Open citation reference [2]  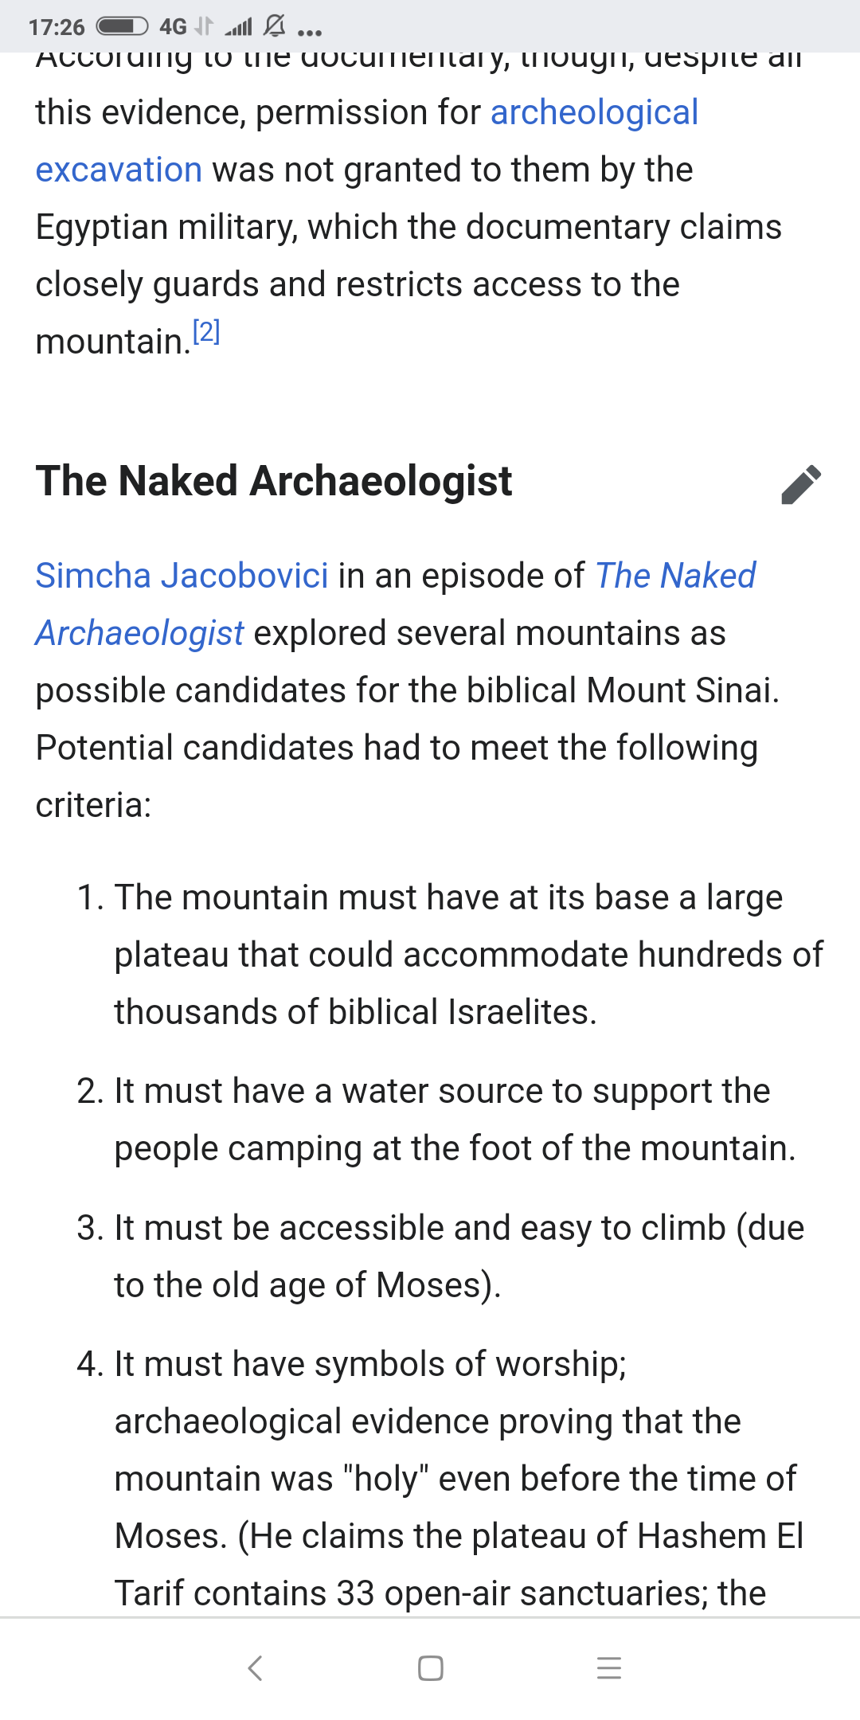click(206, 331)
